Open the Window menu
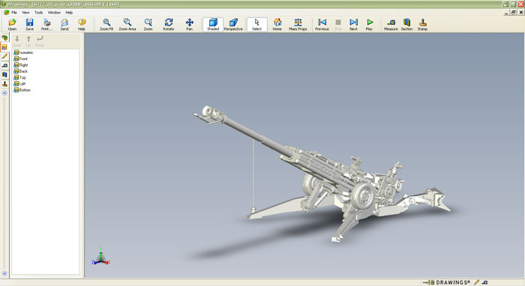 pyautogui.click(x=54, y=13)
